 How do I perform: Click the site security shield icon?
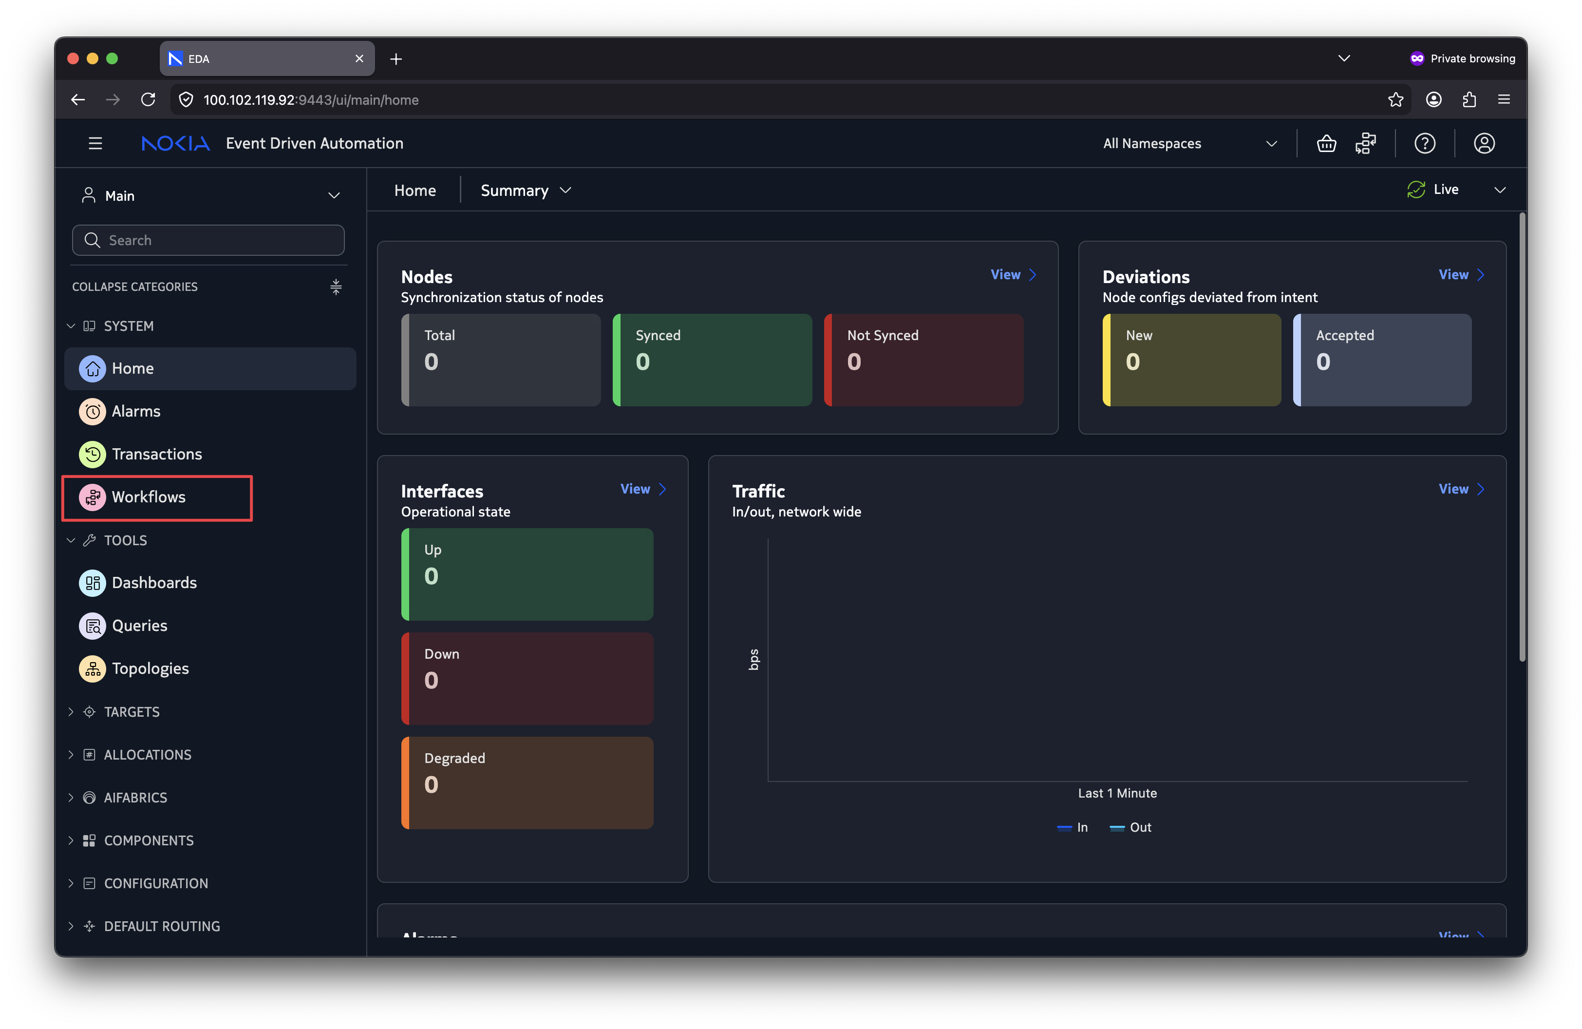pos(186,100)
